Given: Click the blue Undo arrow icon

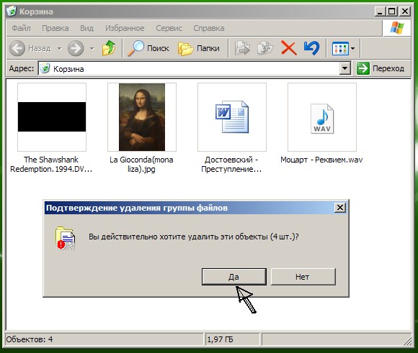Looking at the screenshot, I should 311,48.
